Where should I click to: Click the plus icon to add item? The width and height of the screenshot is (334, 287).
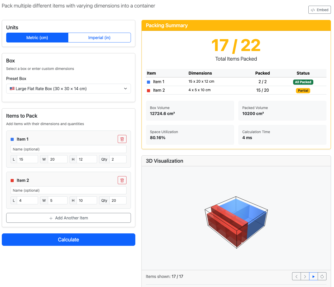pyautogui.click(x=51, y=218)
